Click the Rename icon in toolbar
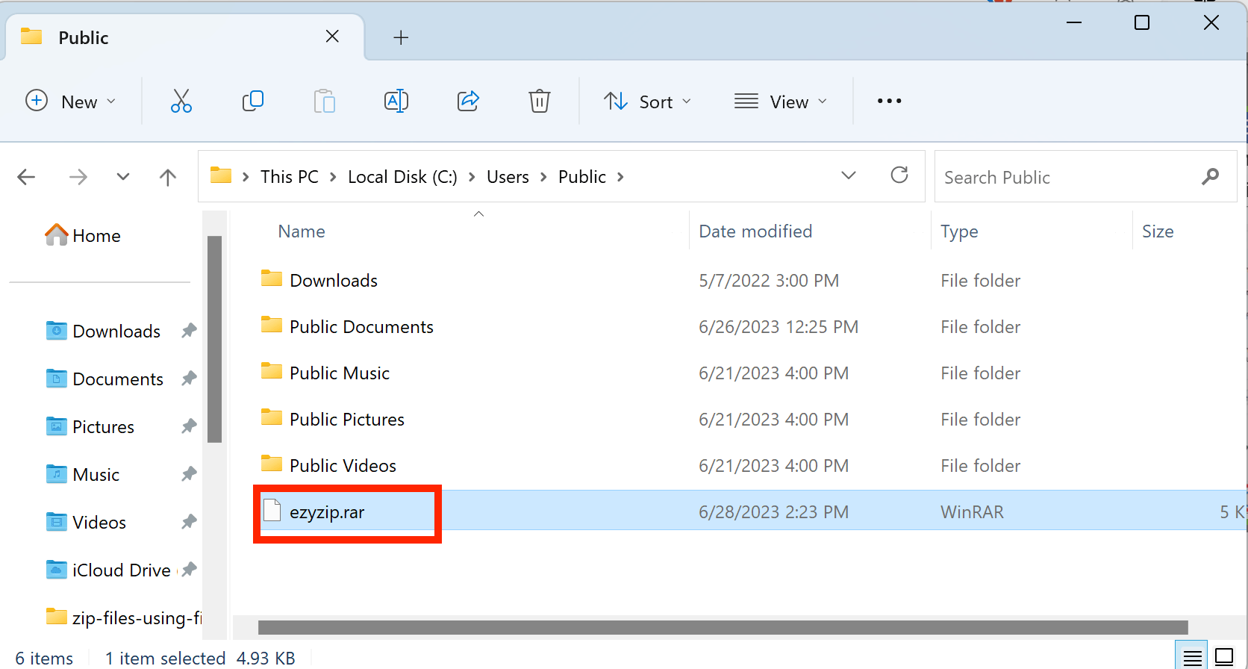Image resolution: width=1248 pixels, height=669 pixels. point(396,101)
